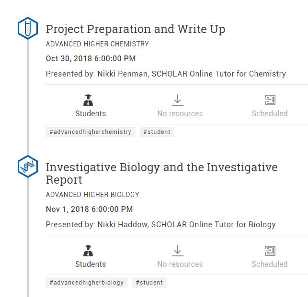Image resolution: width=308 pixels, height=297 pixels.
Task: Click the download arrow icon in the biology session
Action: (x=178, y=251)
